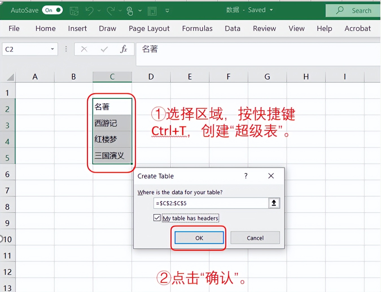Switch to the Home tab

45,28
